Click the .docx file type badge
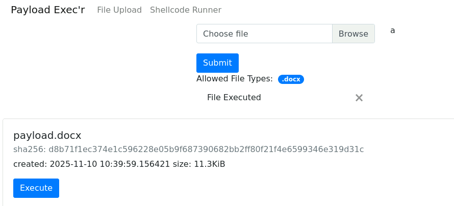 pyautogui.click(x=291, y=79)
